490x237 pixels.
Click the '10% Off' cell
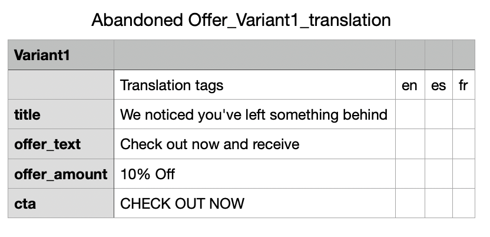(147, 174)
